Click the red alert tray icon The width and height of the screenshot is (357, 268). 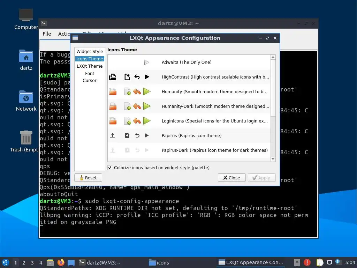[307, 262]
